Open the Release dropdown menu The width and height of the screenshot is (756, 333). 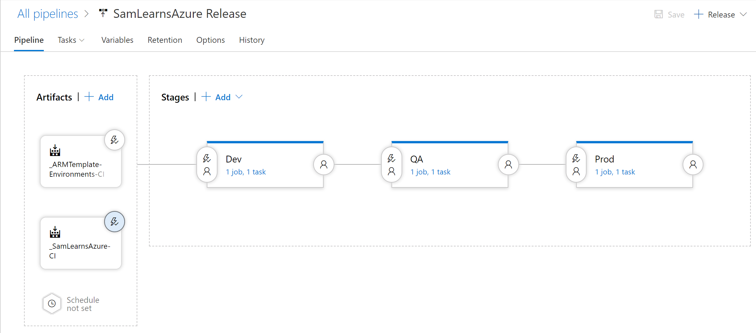743,15
